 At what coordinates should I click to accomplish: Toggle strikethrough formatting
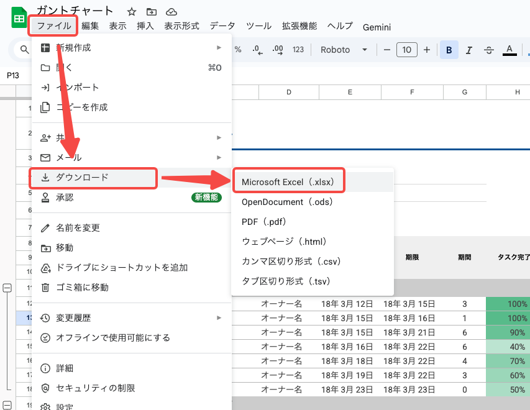click(x=488, y=50)
